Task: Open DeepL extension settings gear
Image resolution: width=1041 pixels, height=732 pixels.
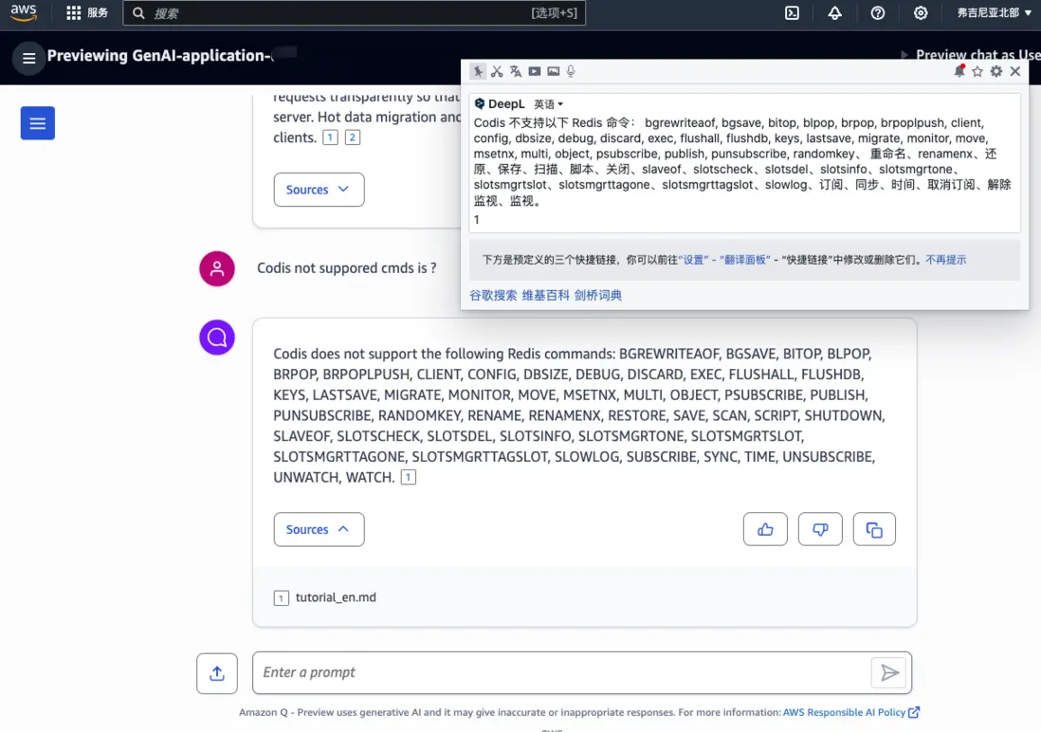Action: [997, 71]
